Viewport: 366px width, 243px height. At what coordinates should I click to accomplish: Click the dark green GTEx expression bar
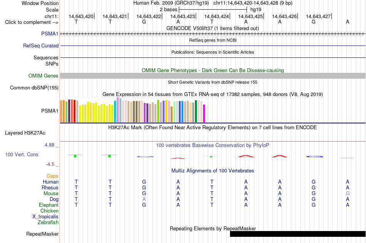coord(196,111)
